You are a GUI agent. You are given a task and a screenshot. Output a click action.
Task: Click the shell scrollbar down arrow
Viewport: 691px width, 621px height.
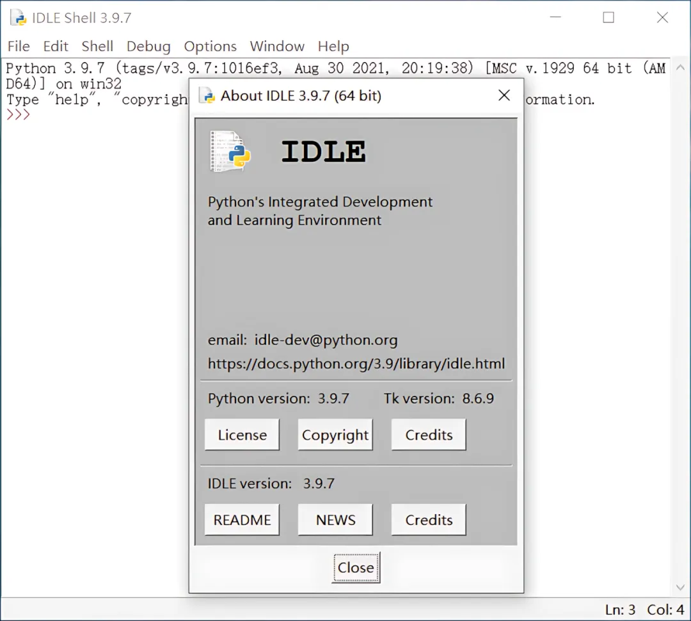[x=680, y=588]
